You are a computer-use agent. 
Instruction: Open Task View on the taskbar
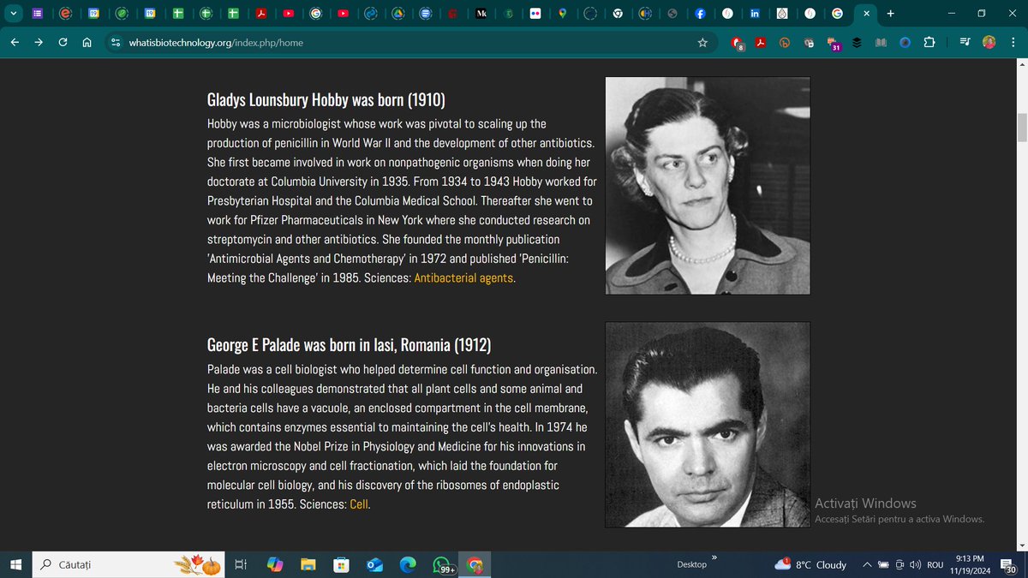(241, 564)
